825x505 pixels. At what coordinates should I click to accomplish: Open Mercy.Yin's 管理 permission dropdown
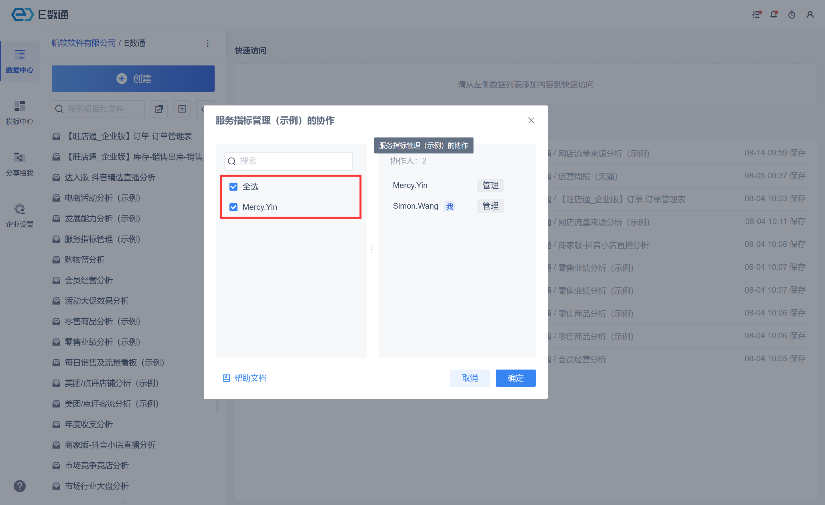490,185
